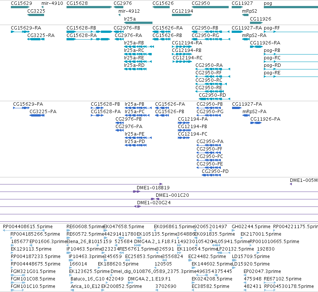Select feature DMG4A.2_1.E19.F1
This screenshot has width=318, height=292.
(131, 283)
